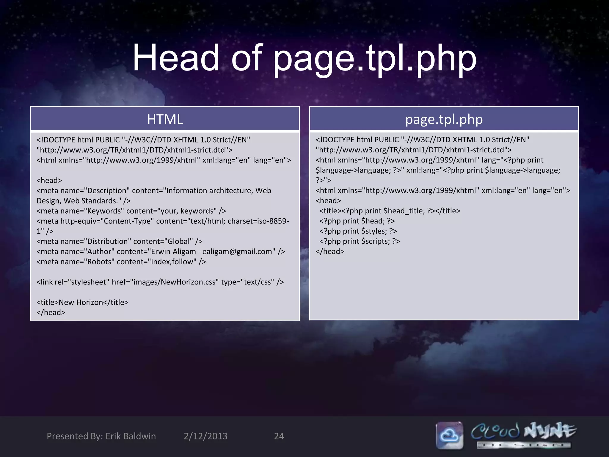Click the '<?php print $styles; ?>' line
The image size is (609, 457).
tap(358, 231)
